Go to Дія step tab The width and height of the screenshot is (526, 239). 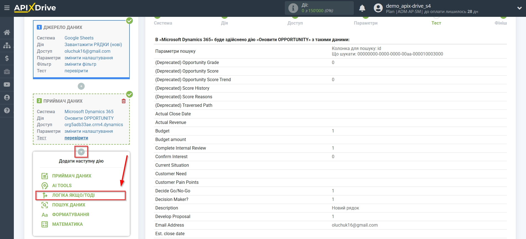[224, 23]
